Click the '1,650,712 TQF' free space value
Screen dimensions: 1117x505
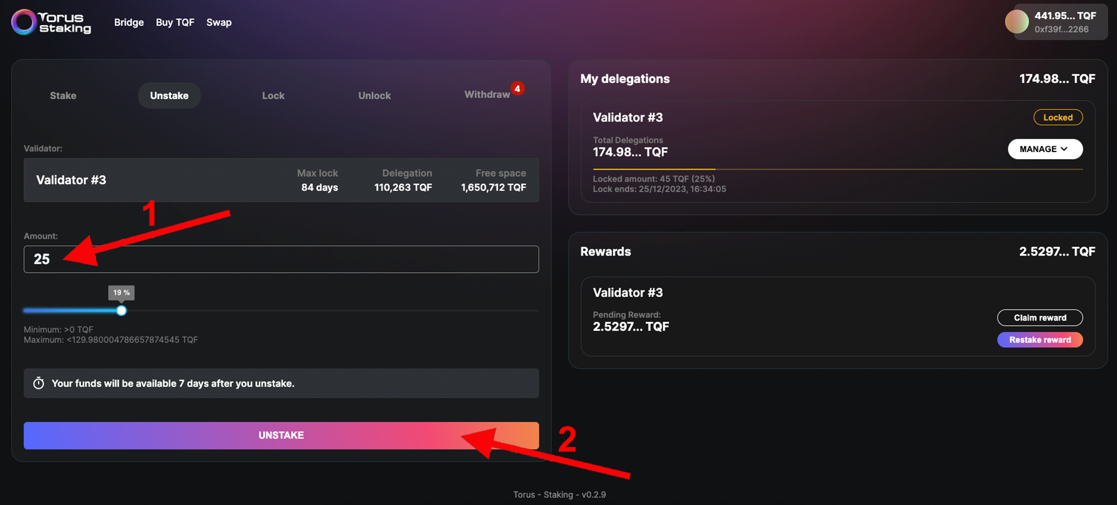click(493, 187)
